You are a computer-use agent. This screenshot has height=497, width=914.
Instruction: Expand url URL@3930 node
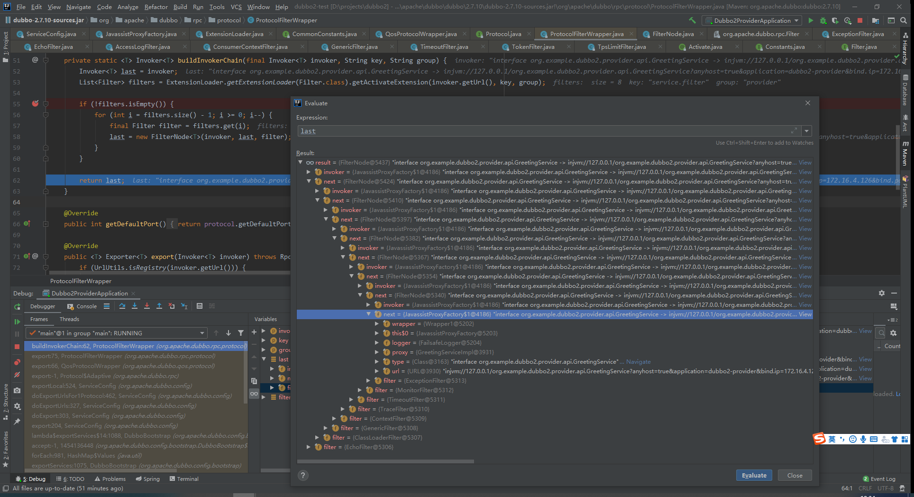377,371
